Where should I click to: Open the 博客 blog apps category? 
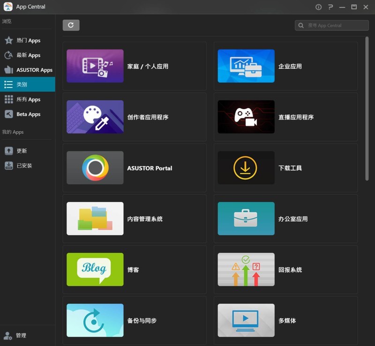pos(135,270)
